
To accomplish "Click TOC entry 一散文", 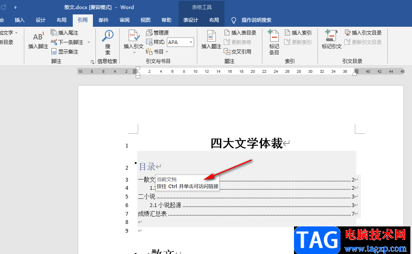I will pos(147,179).
